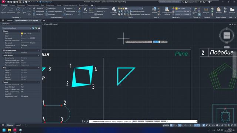This screenshot has width=237, height=133.
Task: Toggle grid display in status bar
Action: click(171, 125)
